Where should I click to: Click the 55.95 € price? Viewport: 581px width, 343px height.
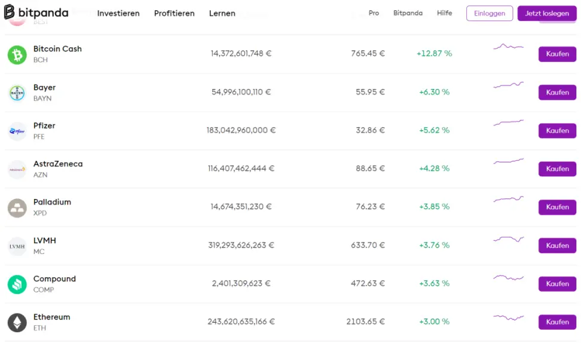click(x=370, y=92)
